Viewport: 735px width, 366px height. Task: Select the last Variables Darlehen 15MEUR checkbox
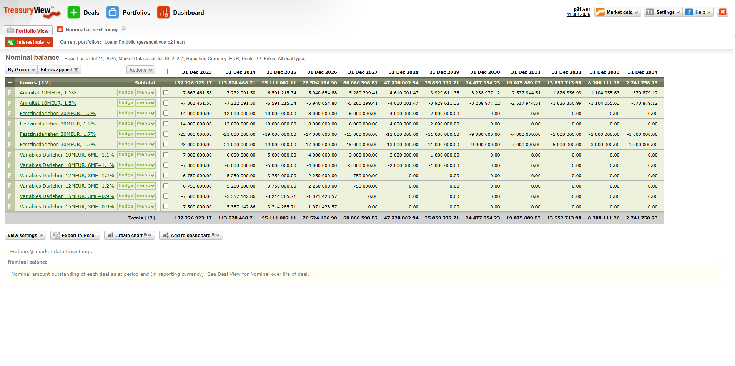(166, 207)
